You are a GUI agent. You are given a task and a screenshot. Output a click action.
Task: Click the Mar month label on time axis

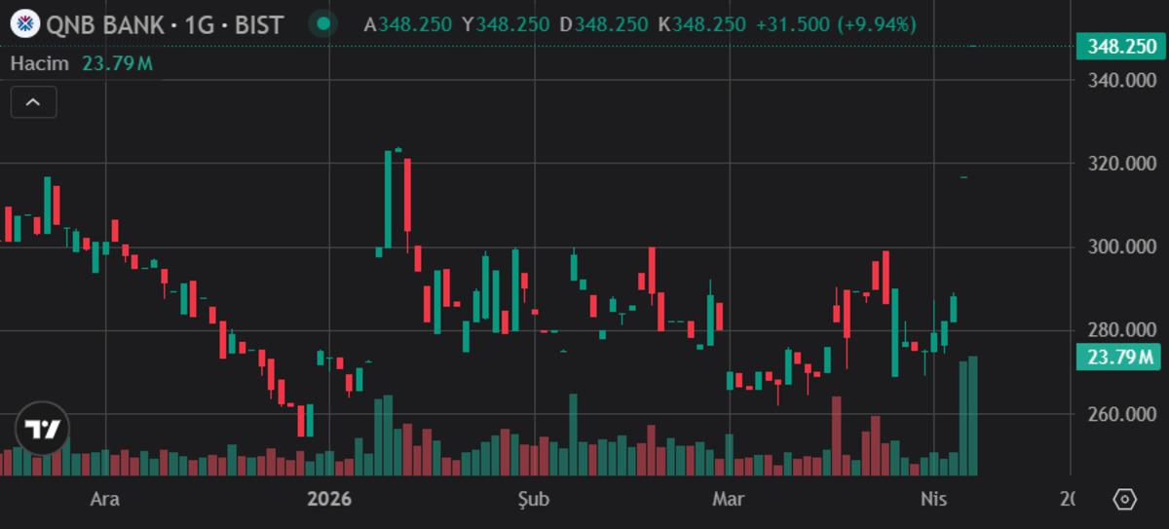click(728, 500)
